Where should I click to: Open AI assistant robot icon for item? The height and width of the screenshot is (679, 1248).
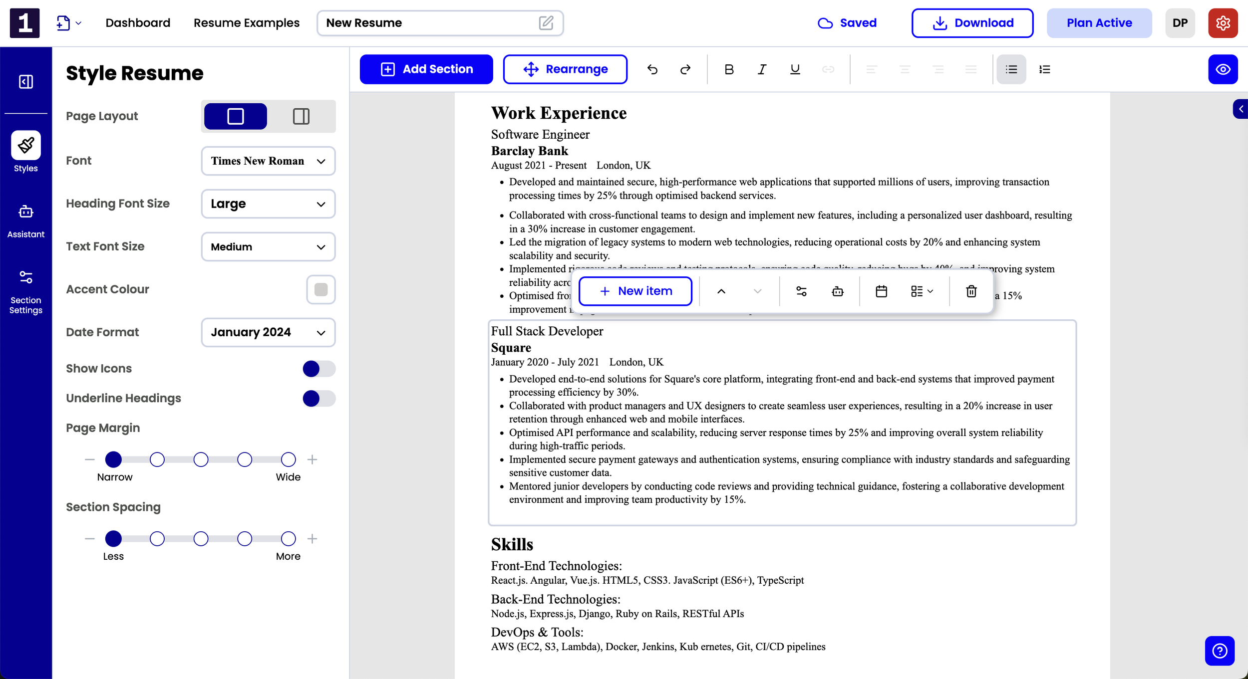coord(838,291)
